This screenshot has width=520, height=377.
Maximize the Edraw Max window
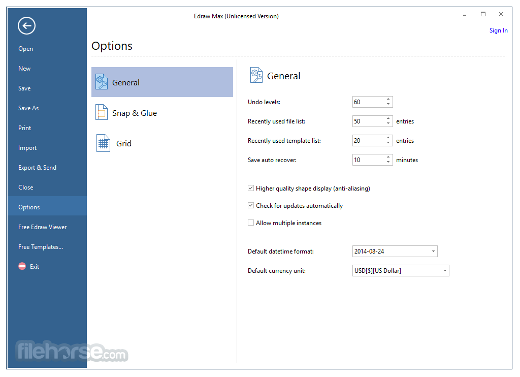[x=483, y=14]
